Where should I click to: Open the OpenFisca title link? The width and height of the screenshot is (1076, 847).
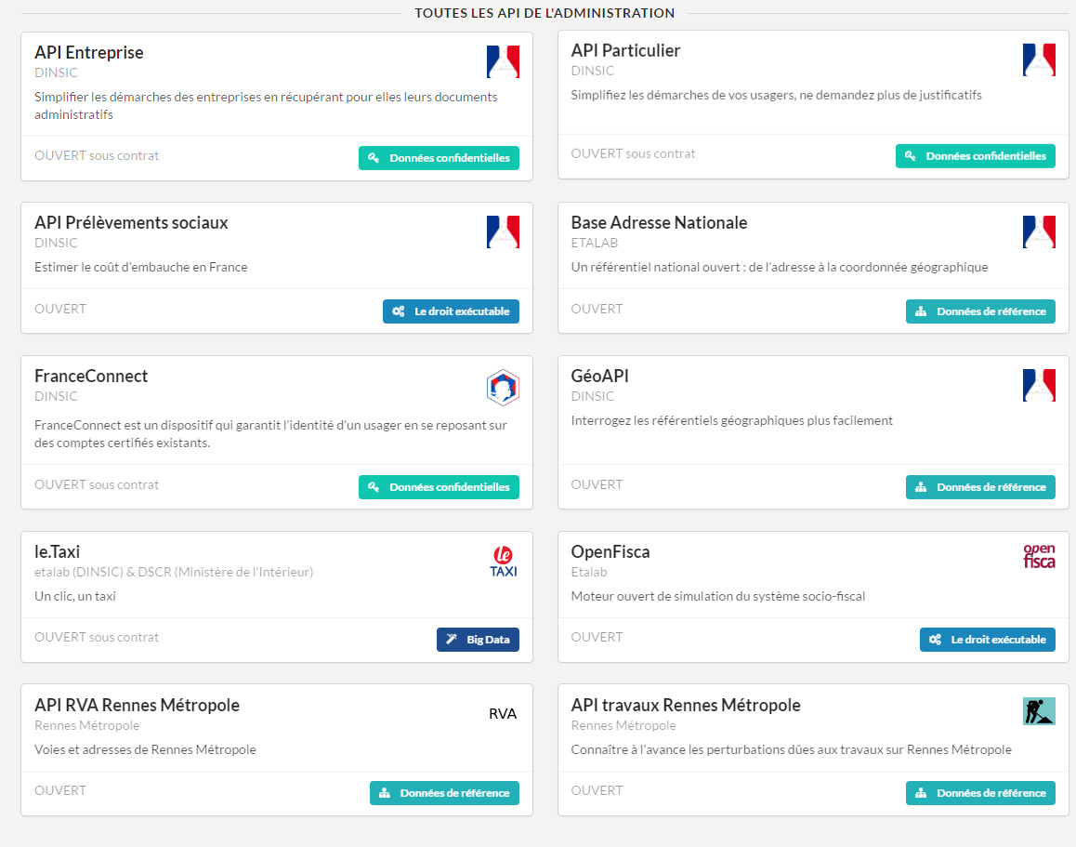click(x=610, y=552)
